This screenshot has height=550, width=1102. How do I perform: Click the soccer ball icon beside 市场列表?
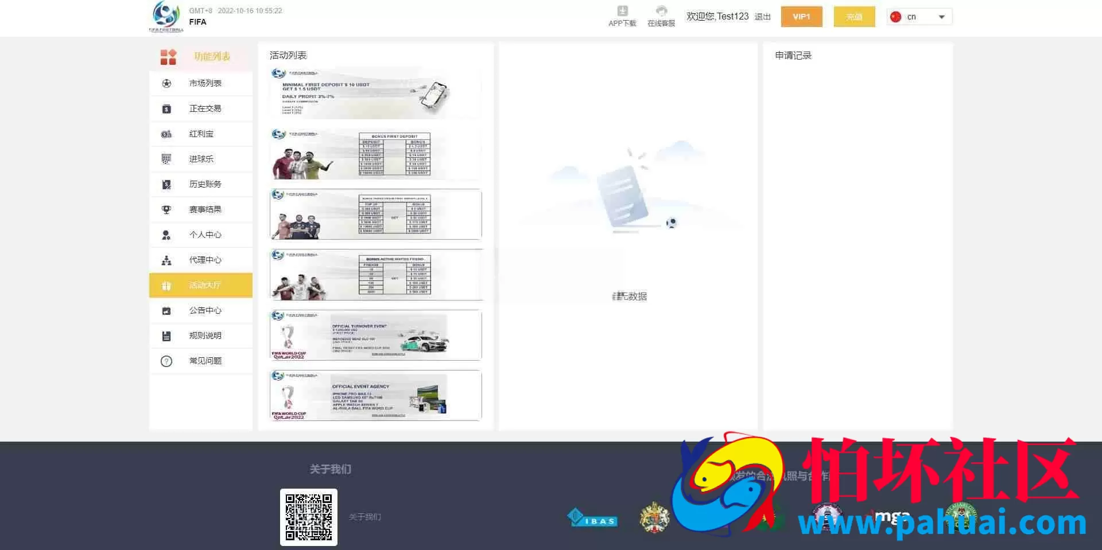click(166, 84)
